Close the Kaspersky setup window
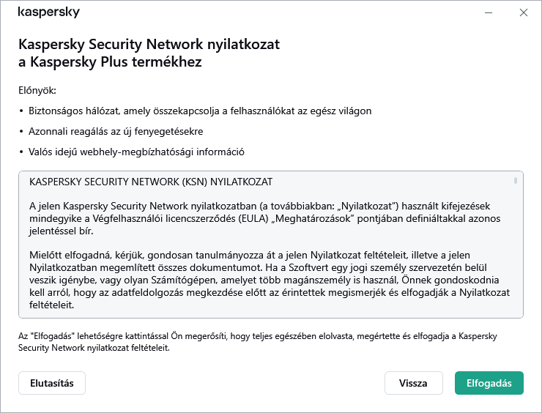 point(523,12)
